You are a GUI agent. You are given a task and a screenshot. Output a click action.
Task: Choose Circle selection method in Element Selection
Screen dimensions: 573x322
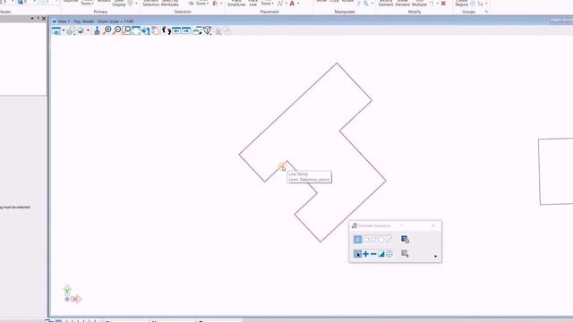click(x=381, y=240)
